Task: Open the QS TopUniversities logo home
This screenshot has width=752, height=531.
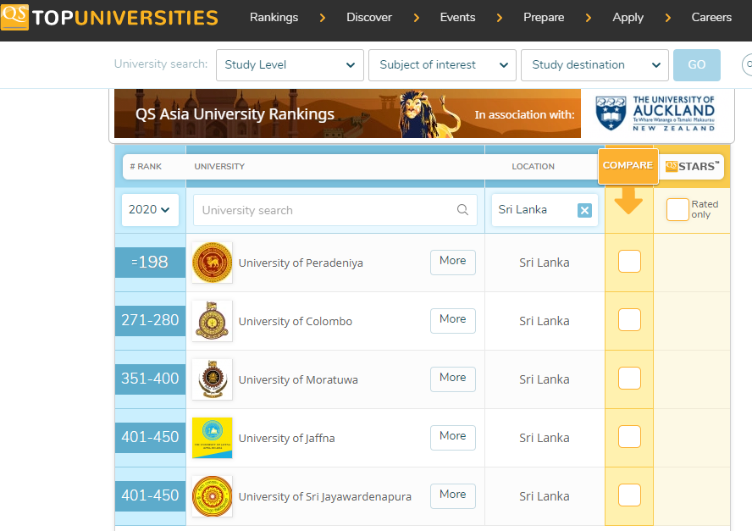Action: (109, 17)
